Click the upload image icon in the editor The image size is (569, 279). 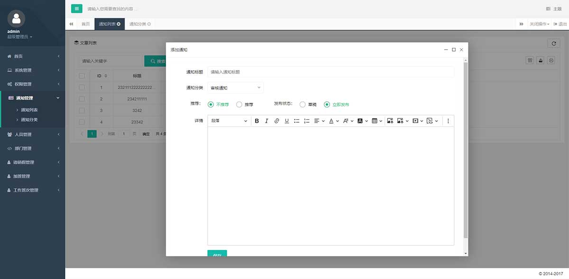[390, 121]
